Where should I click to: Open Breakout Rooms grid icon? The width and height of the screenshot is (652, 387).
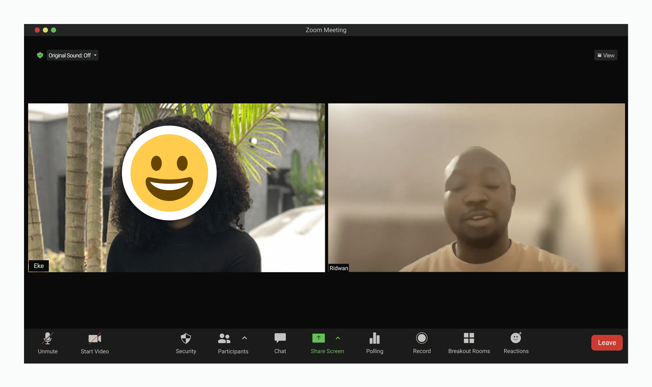[x=469, y=338]
